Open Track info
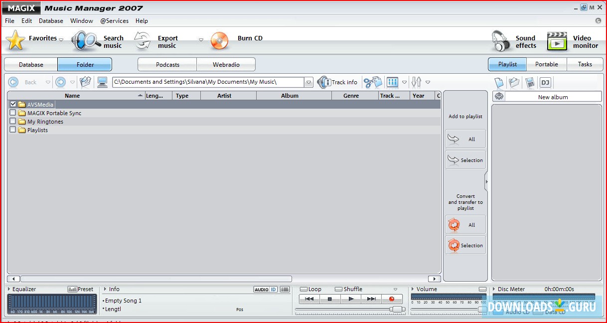The image size is (607, 323). [x=337, y=82]
